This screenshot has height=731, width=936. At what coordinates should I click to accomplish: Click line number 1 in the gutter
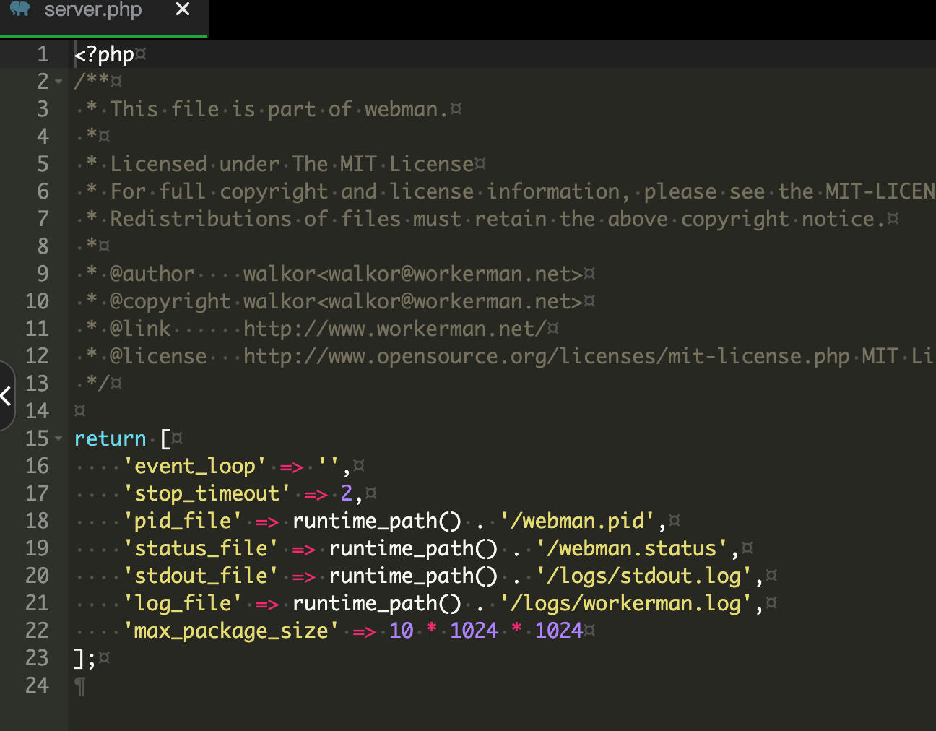click(43, 54)
